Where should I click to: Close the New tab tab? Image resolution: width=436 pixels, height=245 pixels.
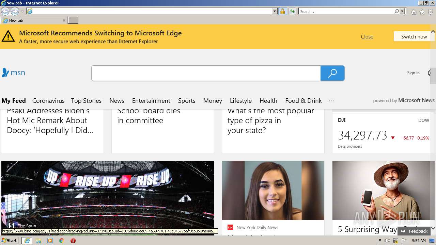tap(64, 20)
